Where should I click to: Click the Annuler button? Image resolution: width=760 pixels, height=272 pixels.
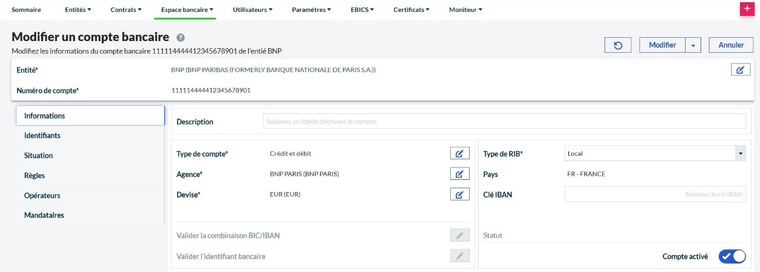[x=731, y=46]
